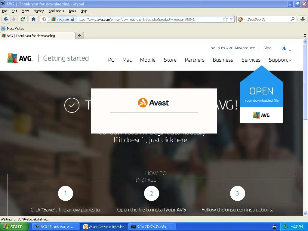Image resolution: width=308 pixels, height=231 pixels.
Task: Open the File menu
Action: click(5, 11)
